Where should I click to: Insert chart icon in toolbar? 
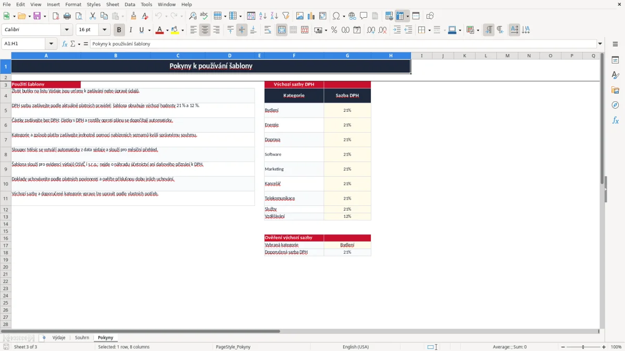click(x=311, y=16)
